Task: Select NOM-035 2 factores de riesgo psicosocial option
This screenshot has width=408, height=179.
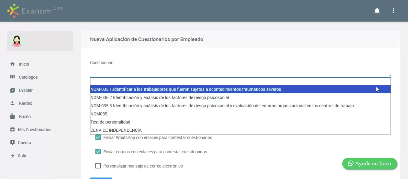Action: [x=240, y=97]
